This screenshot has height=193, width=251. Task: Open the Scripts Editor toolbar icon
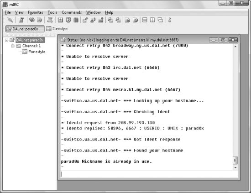pos(50,20)
